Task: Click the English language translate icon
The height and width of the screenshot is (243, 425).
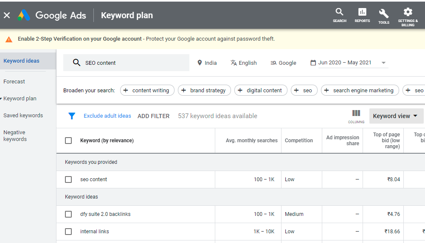Action: pos(234,63)
